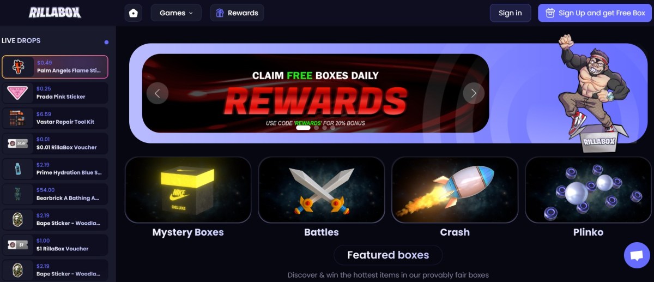Screen dimensions: 654x282
Task: Open the Battles crossed swords tile
Action: [x=322, y=190]
